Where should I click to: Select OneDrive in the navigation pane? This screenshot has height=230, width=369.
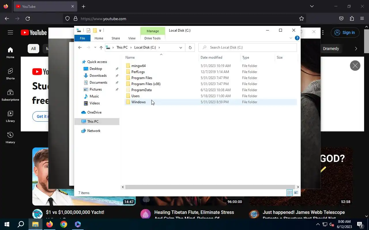point(94,112)
